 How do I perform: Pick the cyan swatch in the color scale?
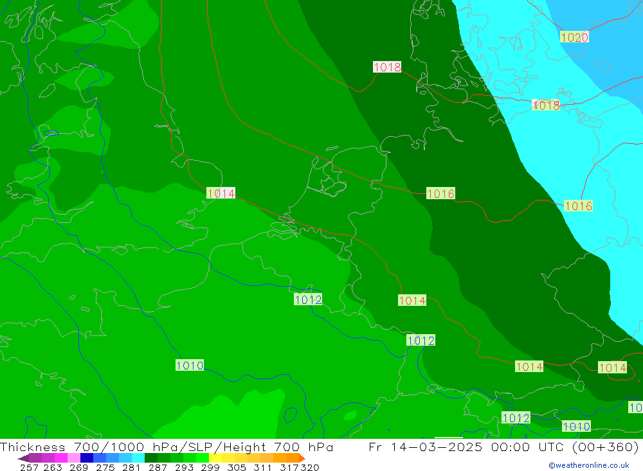[138, 458]
